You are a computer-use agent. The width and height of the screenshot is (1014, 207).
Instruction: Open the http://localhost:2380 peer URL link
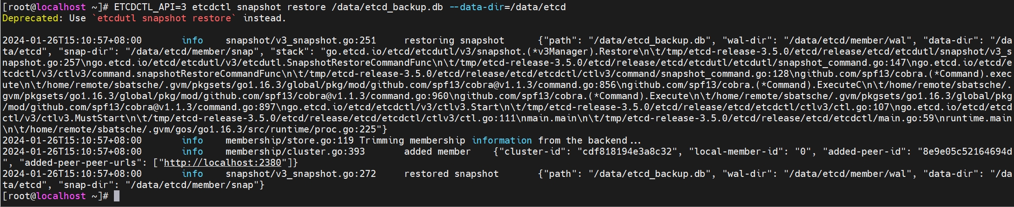click(223, 163)
